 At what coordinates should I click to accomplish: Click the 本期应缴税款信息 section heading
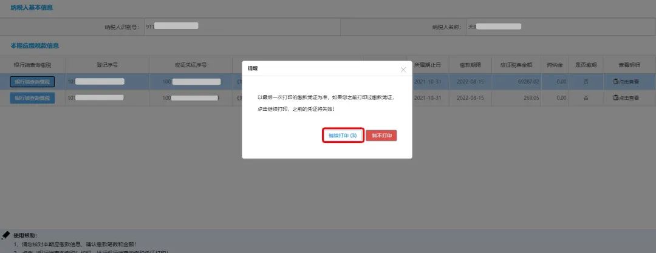(35, 46)
